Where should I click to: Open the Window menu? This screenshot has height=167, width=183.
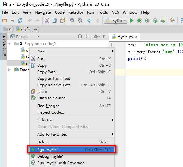point(130,12)
